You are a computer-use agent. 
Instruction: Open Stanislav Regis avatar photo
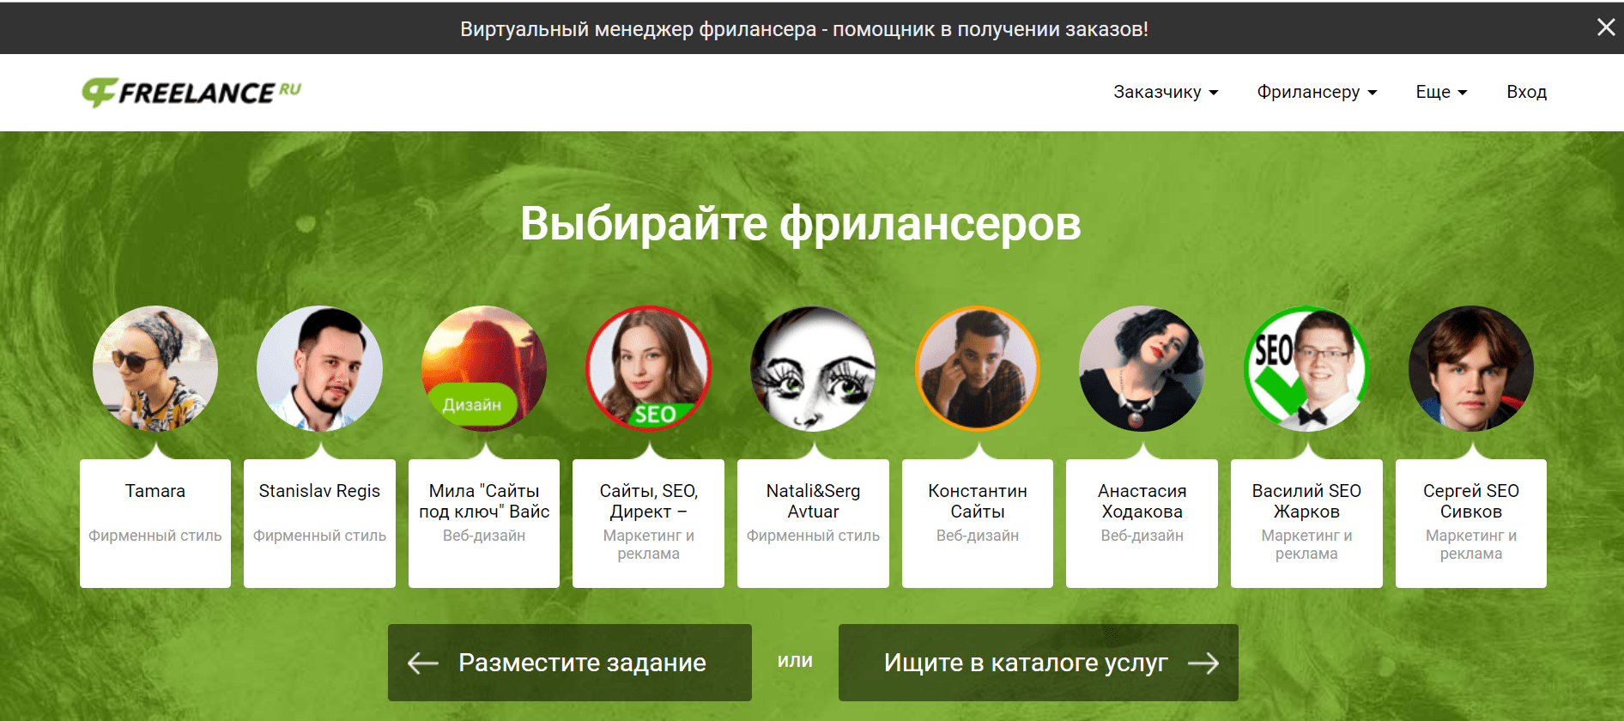(x=319, y=368)
